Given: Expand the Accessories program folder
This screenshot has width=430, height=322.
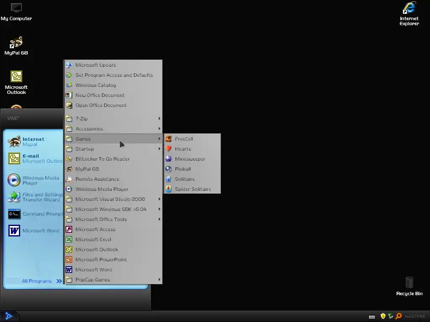Looking at the screenshot, I should pos(113,129).
